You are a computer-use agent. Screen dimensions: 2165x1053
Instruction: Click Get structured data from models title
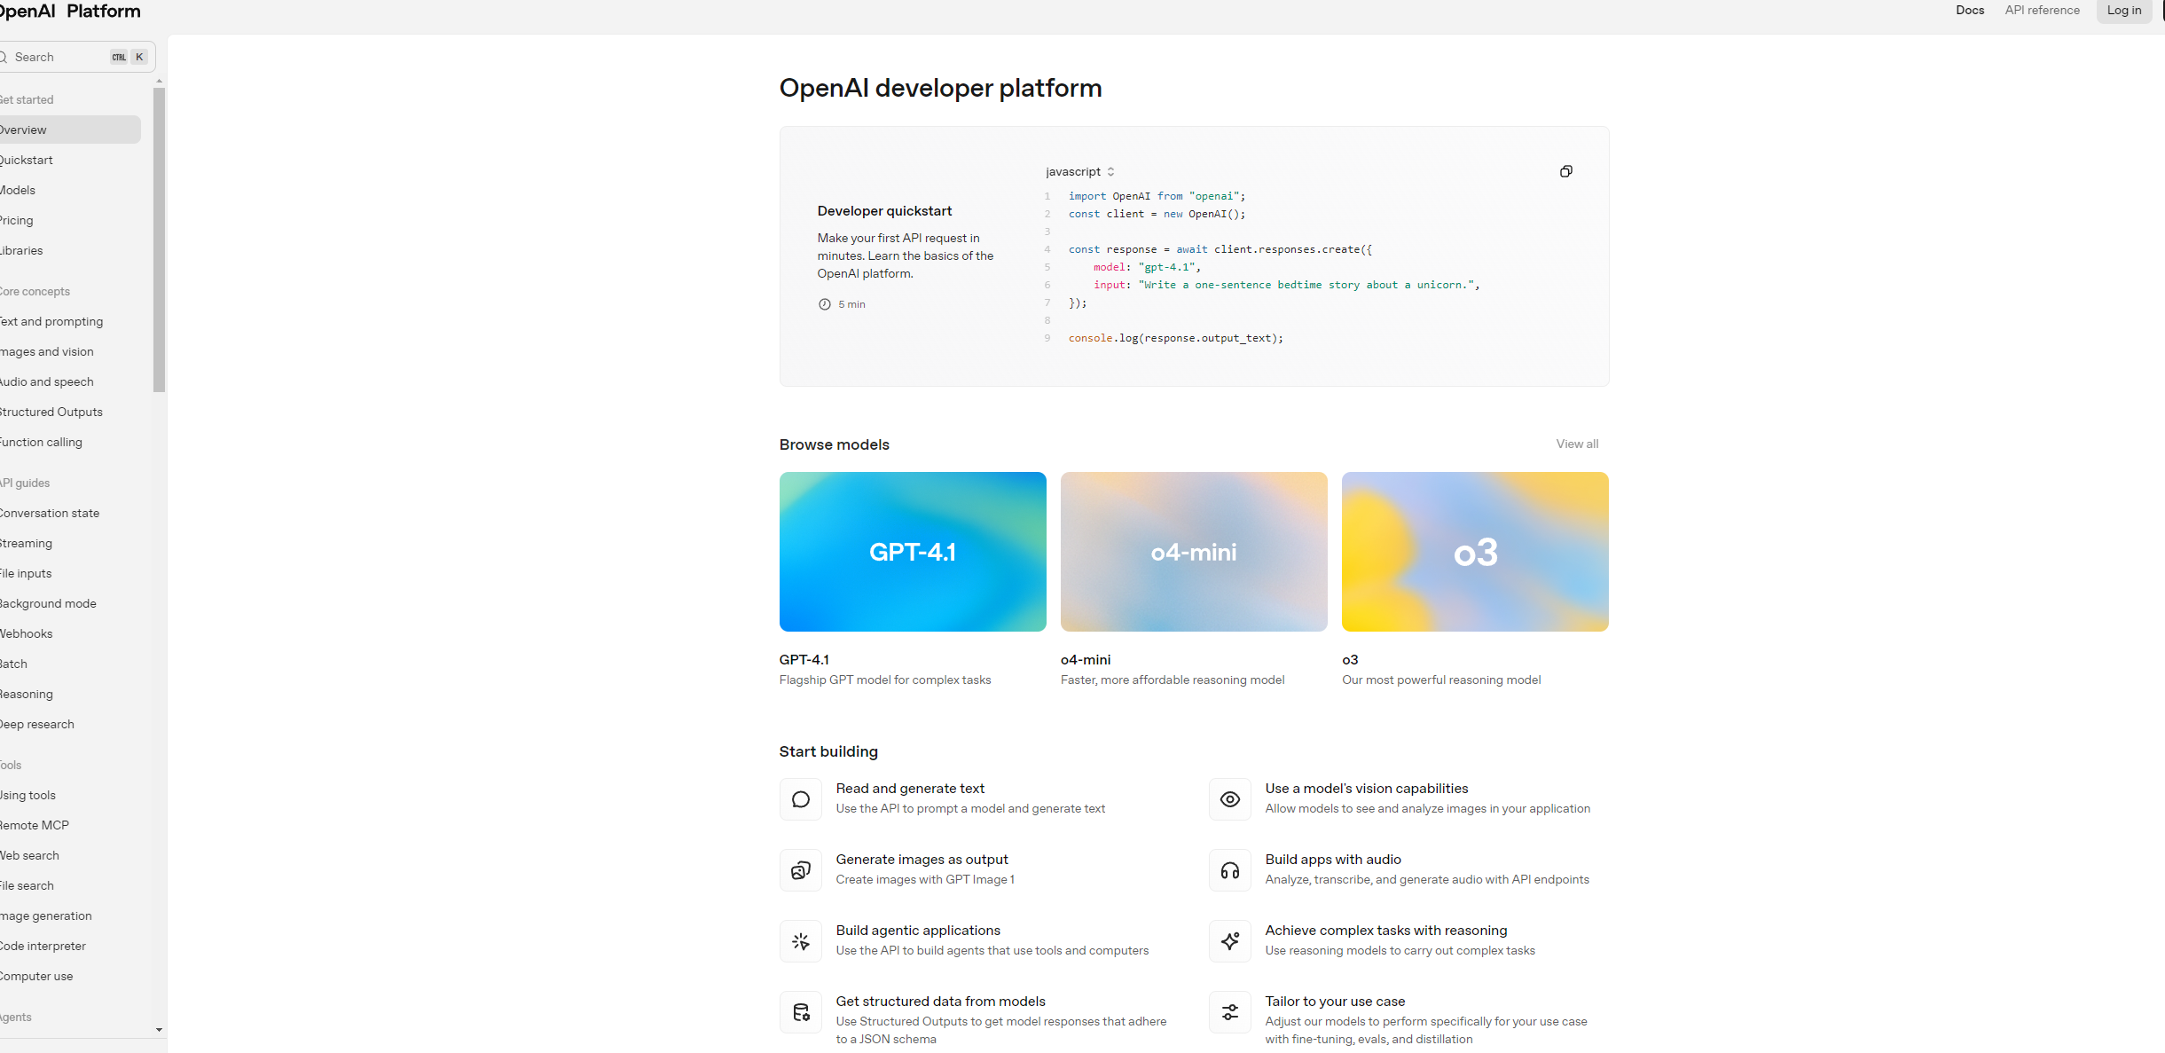(940, 1002)
